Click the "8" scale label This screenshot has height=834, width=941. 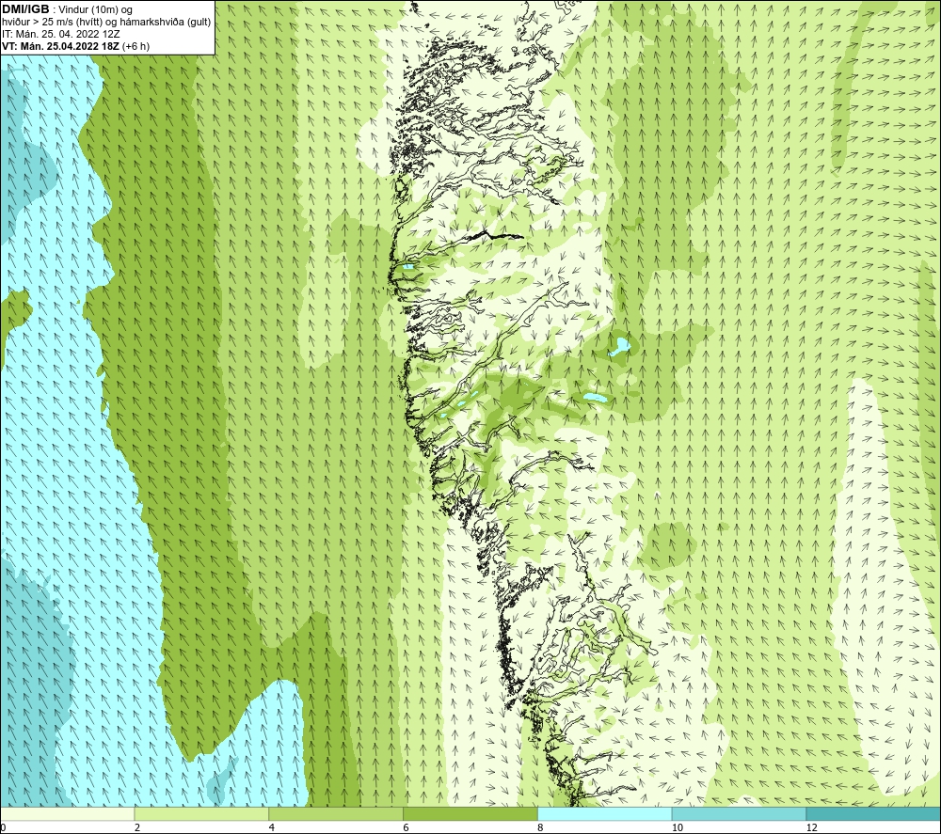541,828
